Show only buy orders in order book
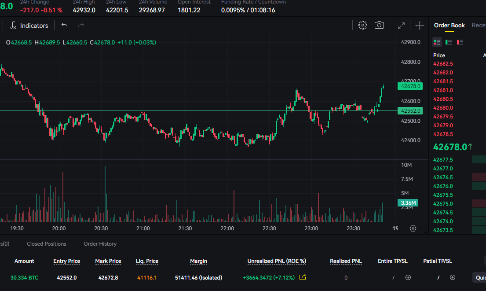 (449, 42)
